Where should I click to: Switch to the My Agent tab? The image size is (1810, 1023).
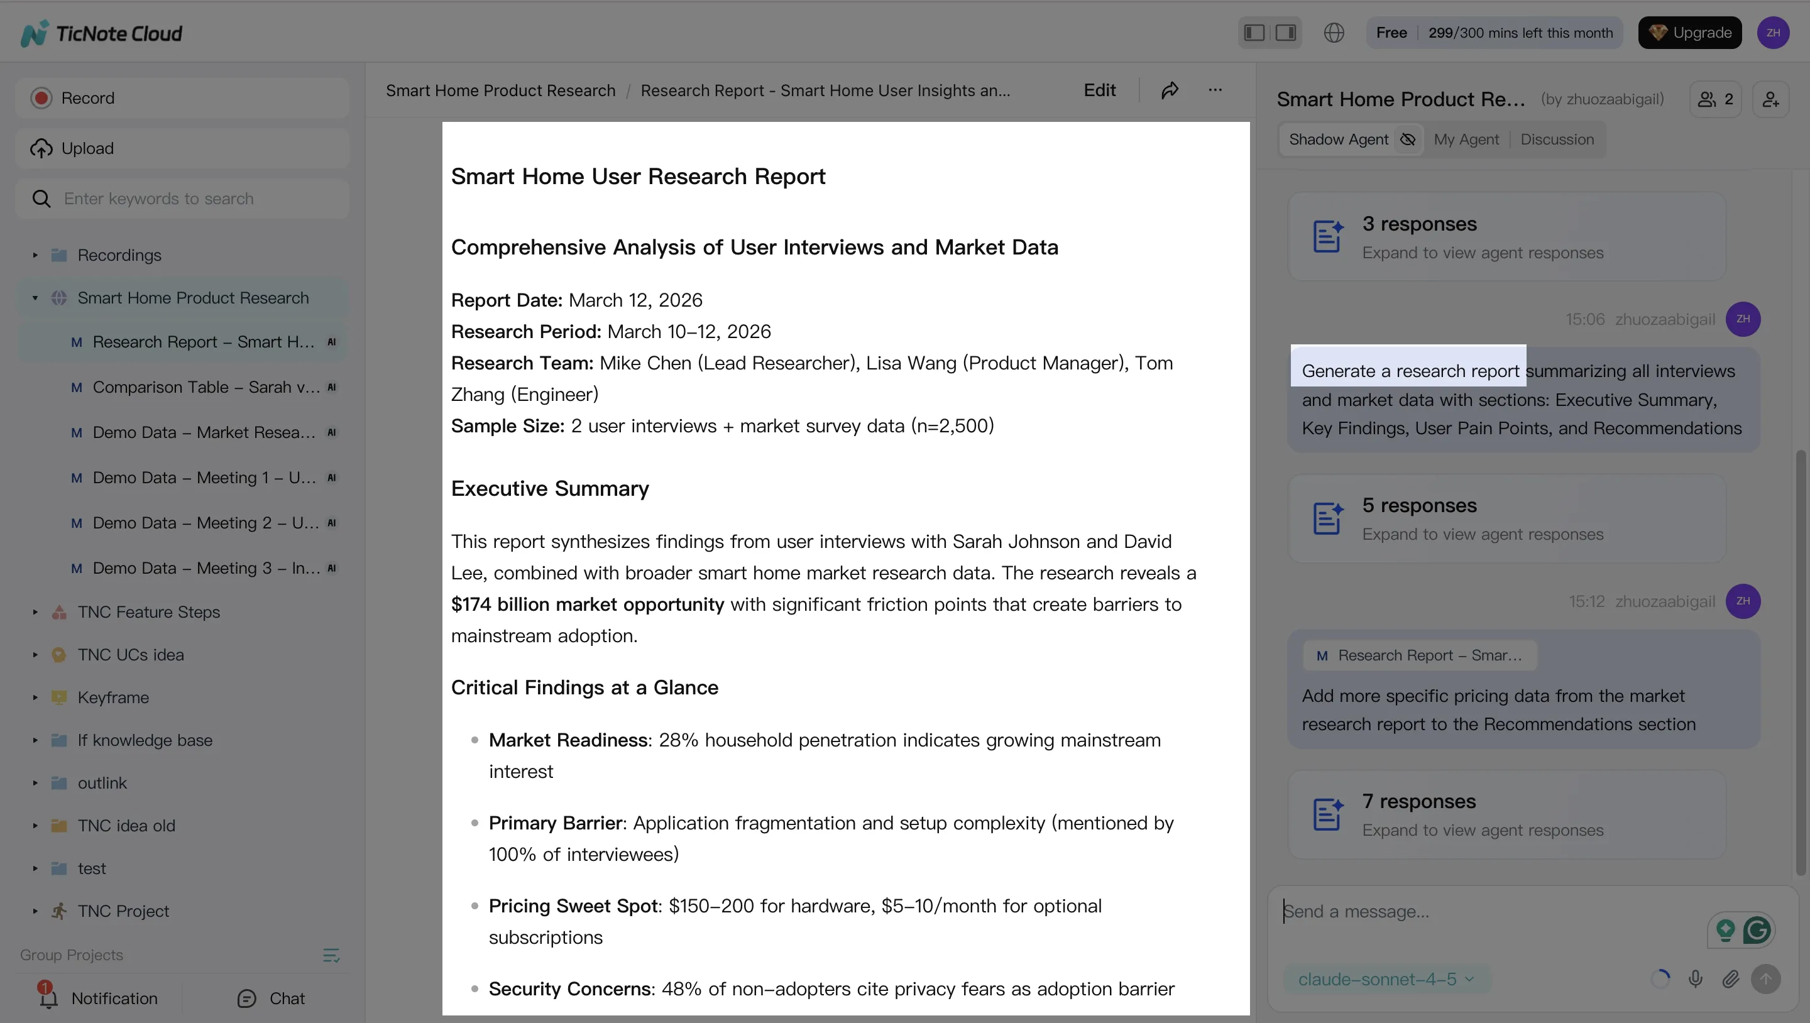coord(1466,139)
